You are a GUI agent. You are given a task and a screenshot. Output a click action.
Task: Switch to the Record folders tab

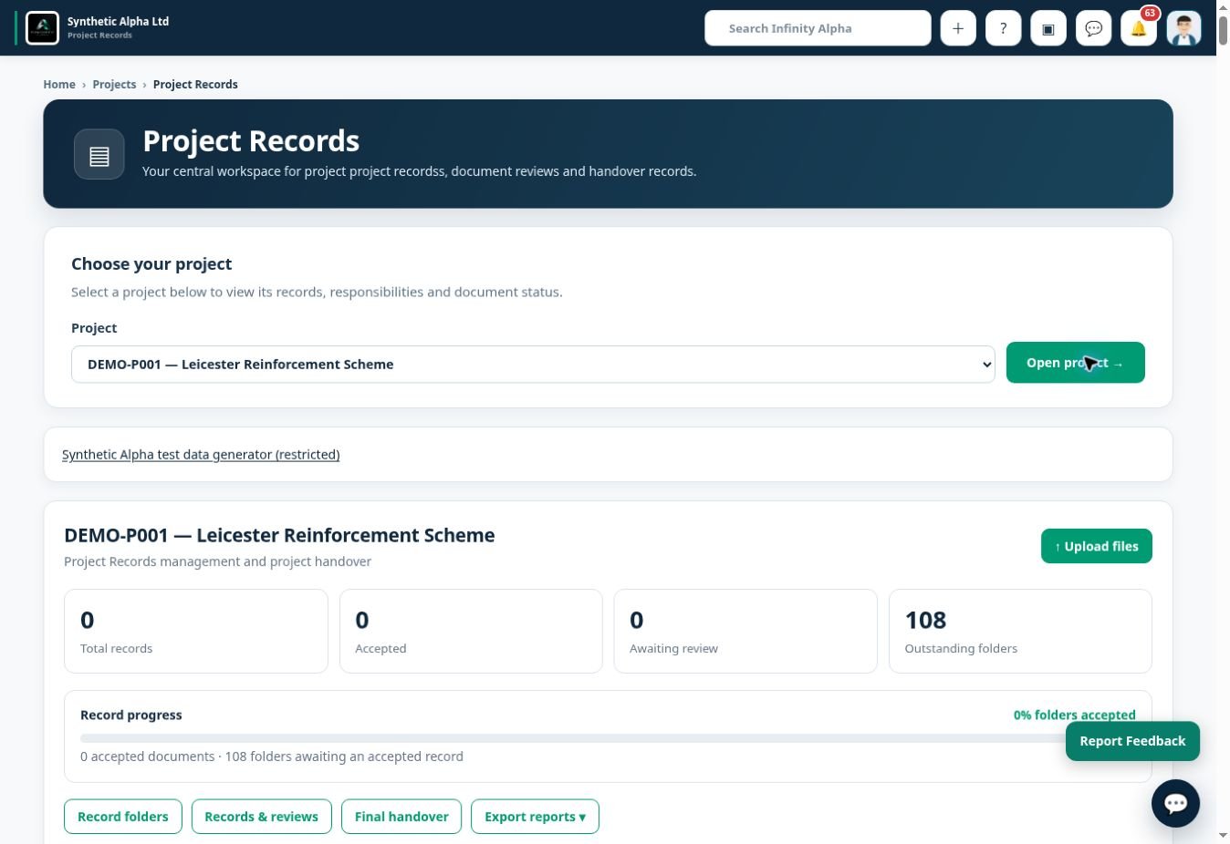coord(123,817)
